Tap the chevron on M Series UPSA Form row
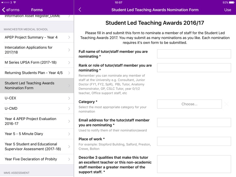This screenshot has width=236, height=177. tap(69, 63)
